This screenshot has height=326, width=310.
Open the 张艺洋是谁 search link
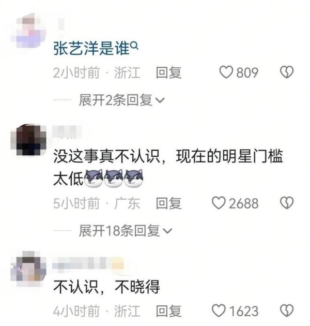pos(91,48)
